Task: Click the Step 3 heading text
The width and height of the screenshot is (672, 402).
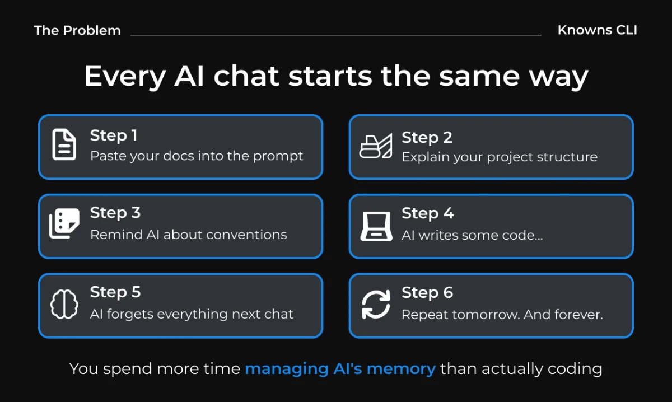Action: 115,213
